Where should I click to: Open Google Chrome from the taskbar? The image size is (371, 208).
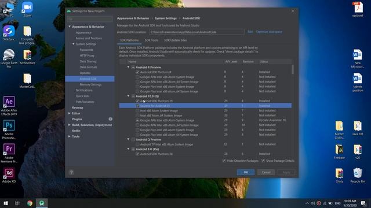click(x=30, y=203)
